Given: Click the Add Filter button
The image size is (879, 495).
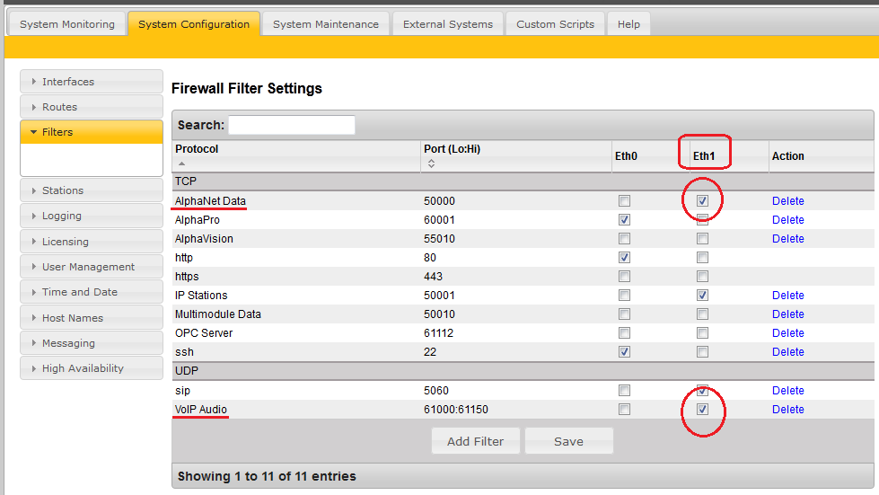Looking at the screenshot, I should click(475, 441).
